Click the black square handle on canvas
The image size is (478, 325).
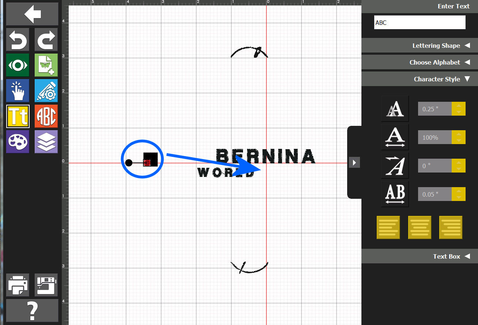151,159
